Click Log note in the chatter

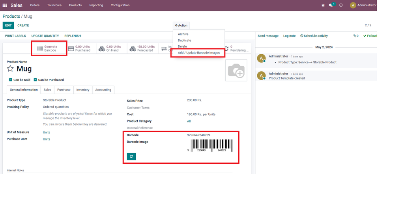point(289,36)
